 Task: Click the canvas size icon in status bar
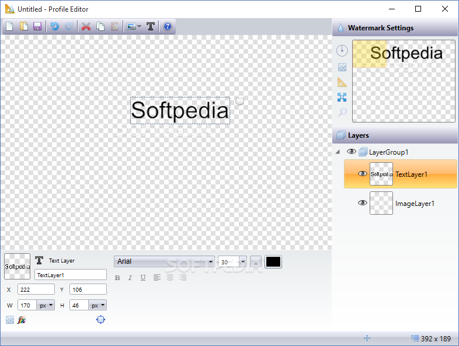click(x=415, y=338)
